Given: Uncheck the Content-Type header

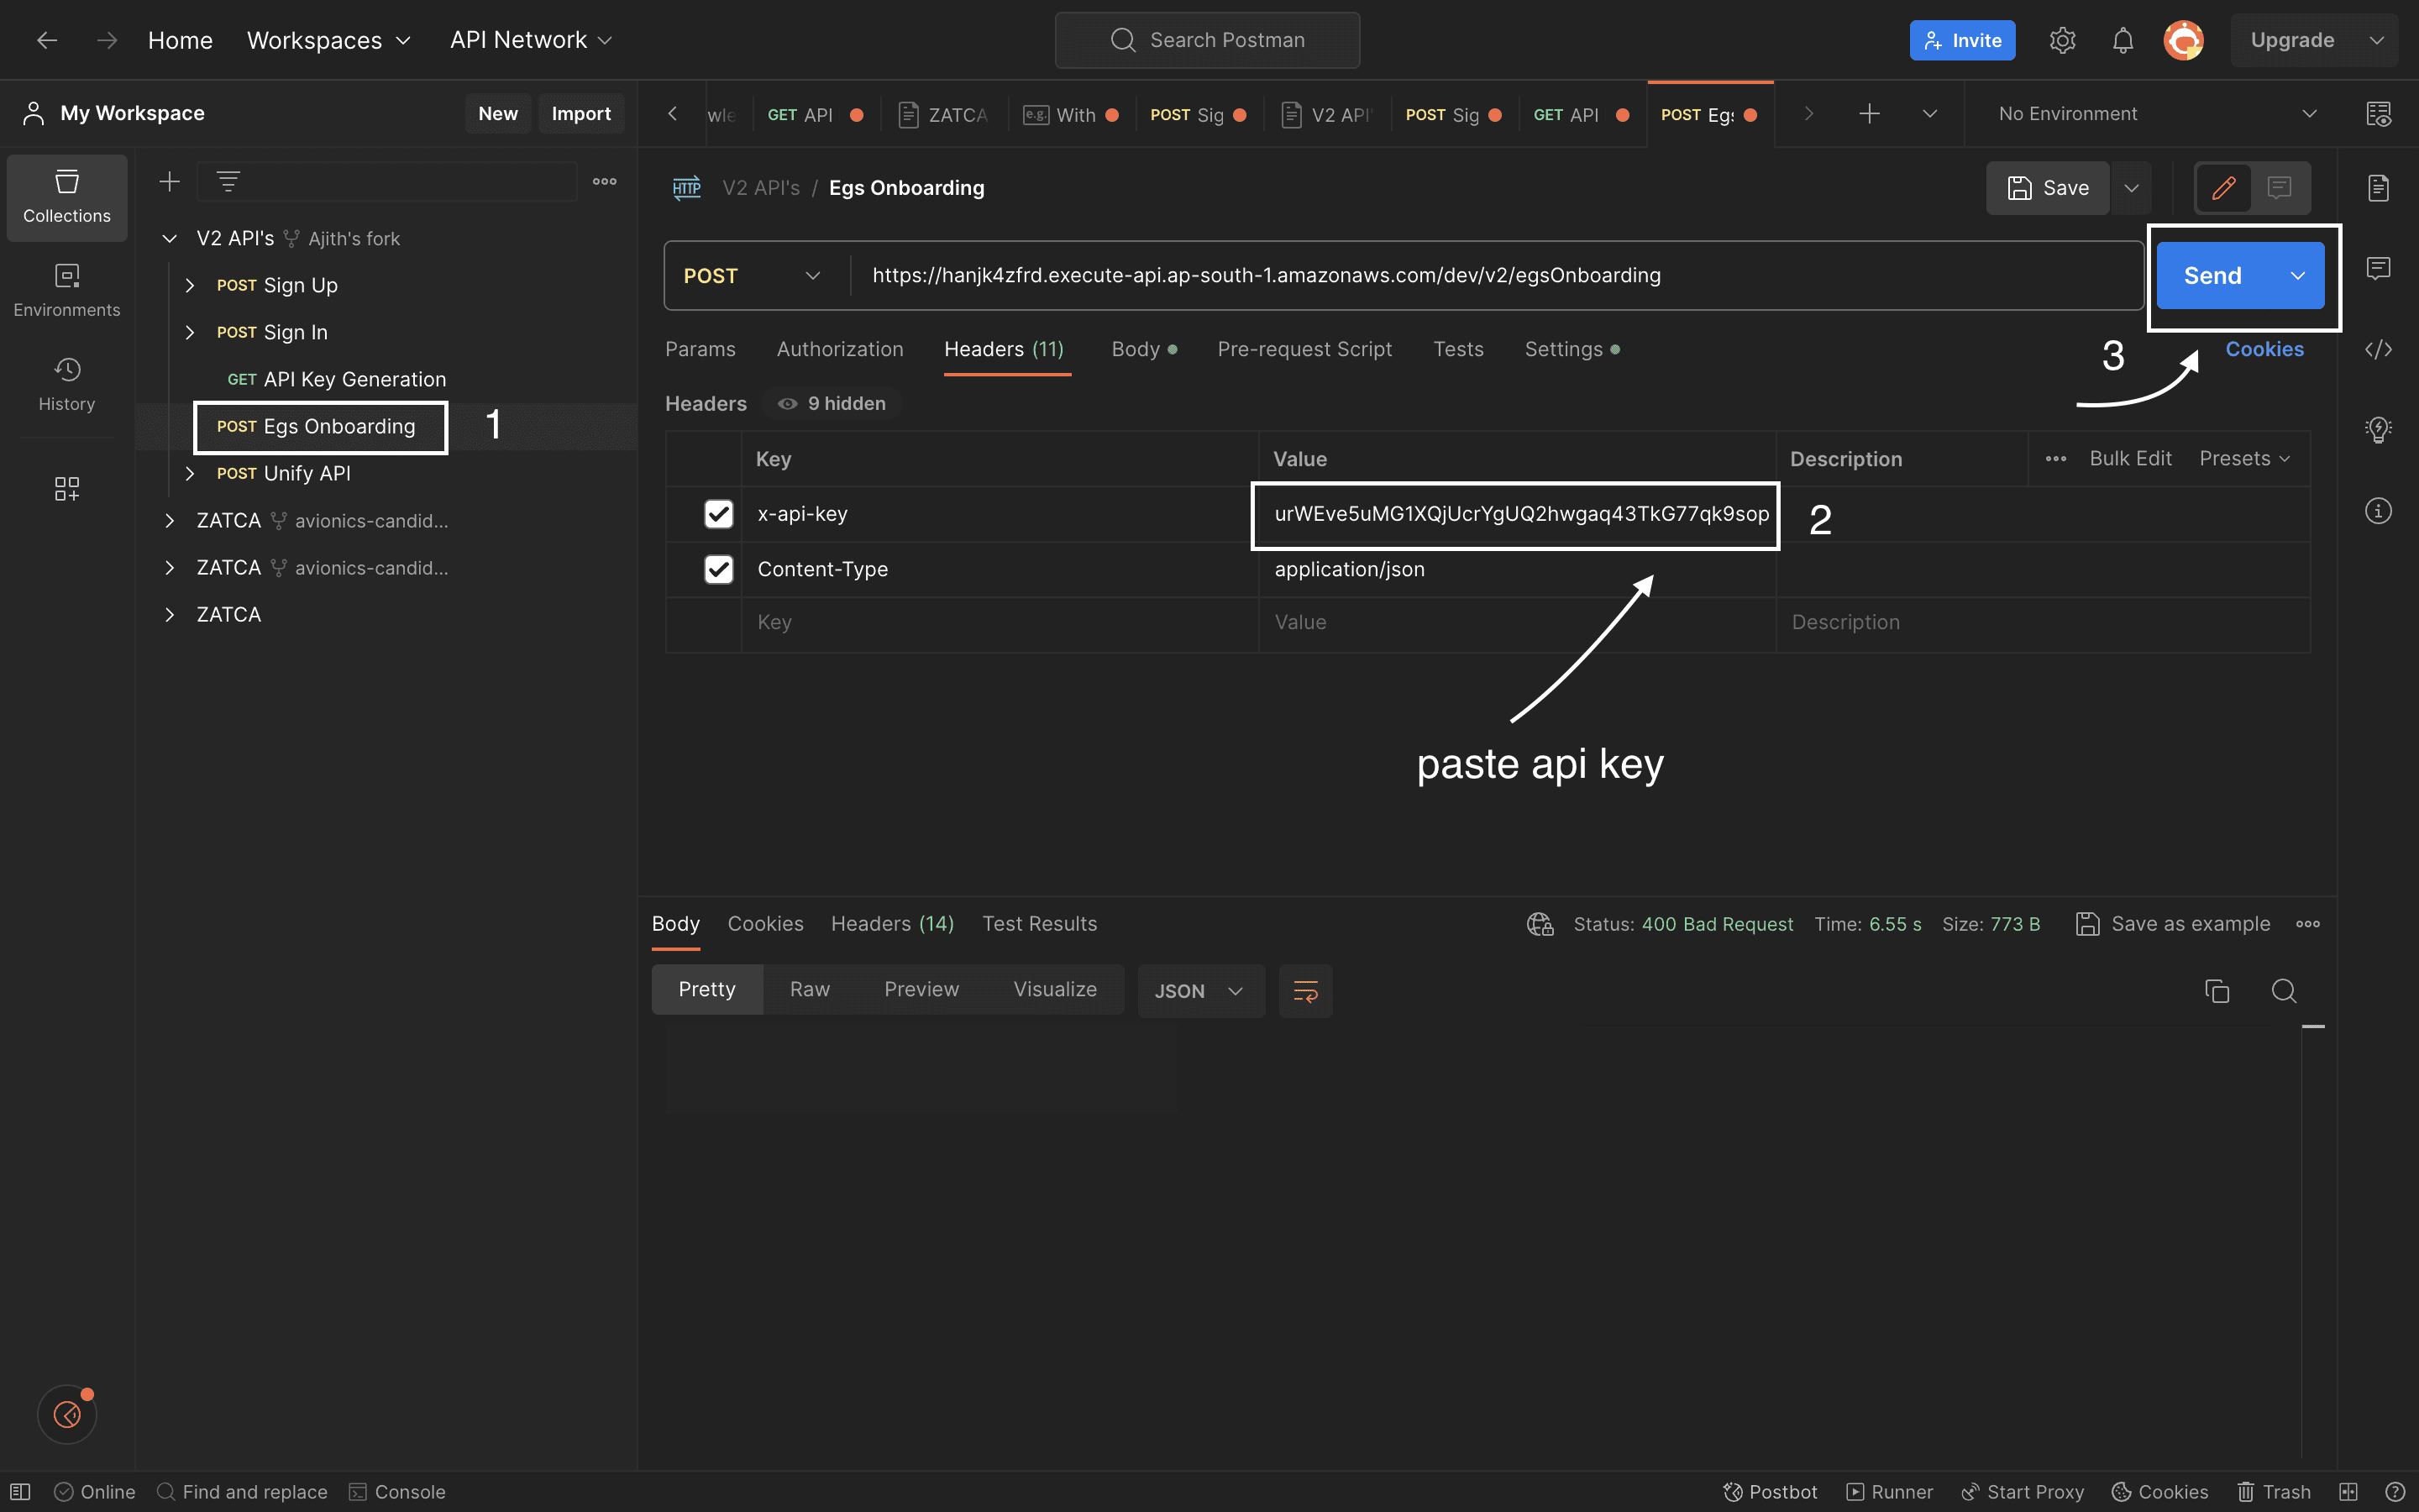Looking at the screenshot, I should click(x=719, y=569).
